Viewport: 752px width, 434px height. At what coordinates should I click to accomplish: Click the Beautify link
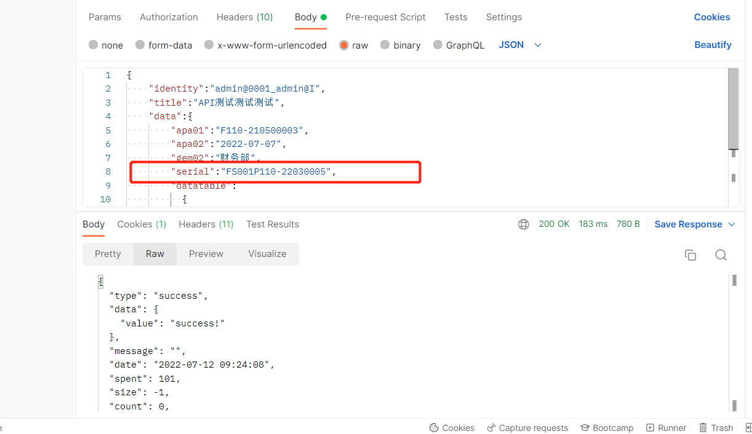[x=713, y=45]
